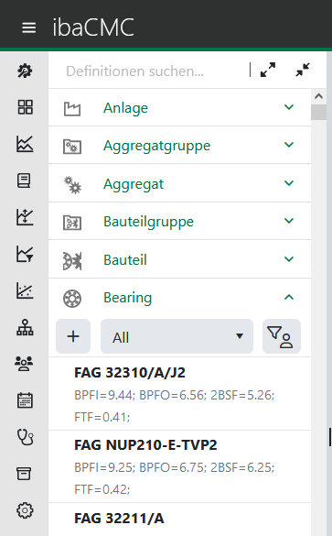Open the All filter dropdown

click(177, 336)
